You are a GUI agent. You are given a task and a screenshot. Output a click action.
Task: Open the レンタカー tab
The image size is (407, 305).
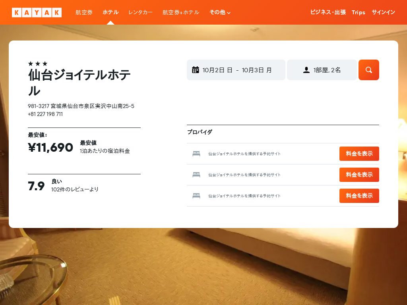[140, 12]
